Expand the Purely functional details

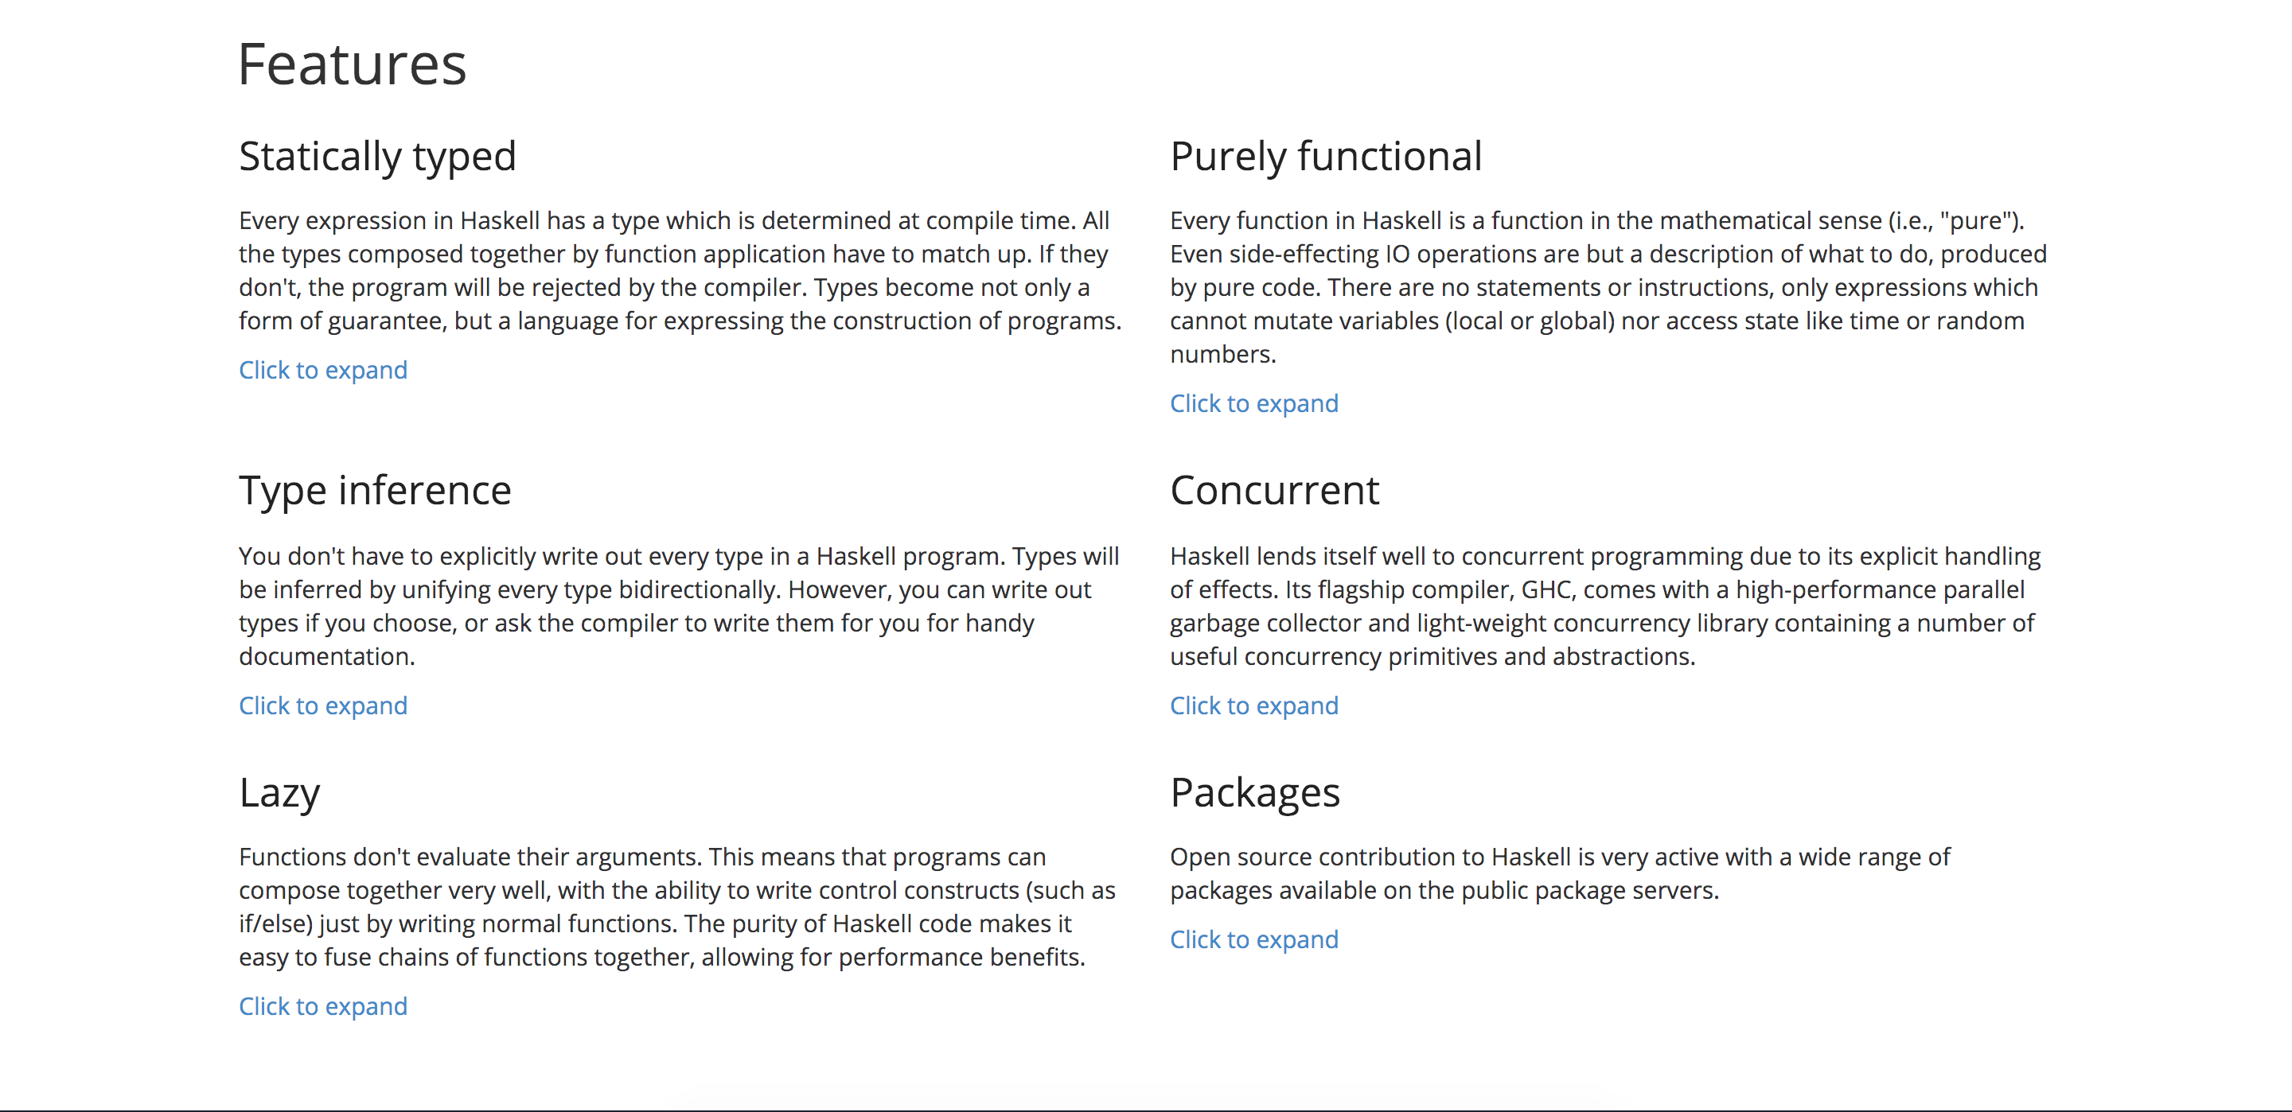click(x=1253, y=404)
